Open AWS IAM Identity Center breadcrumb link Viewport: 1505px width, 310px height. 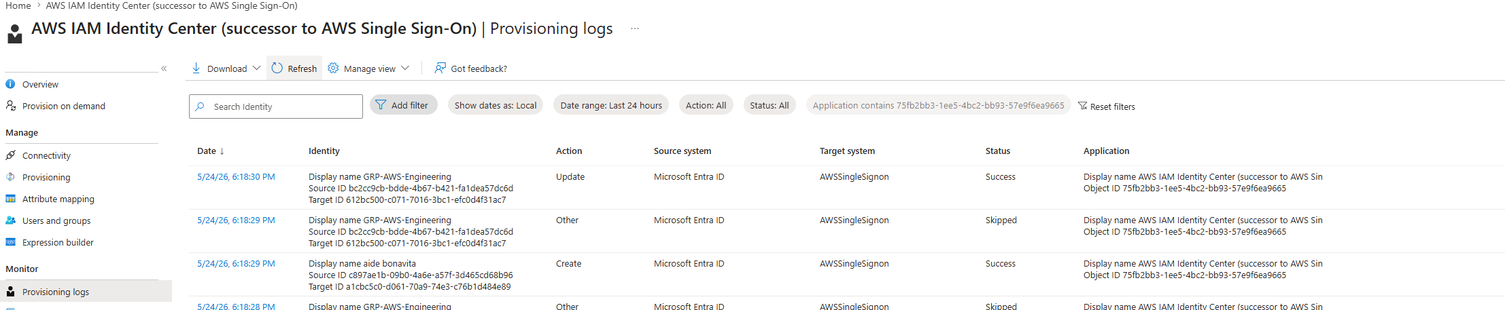pos(171,5)
